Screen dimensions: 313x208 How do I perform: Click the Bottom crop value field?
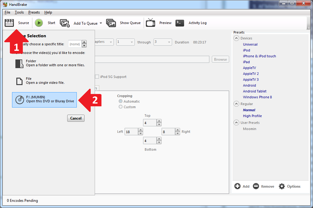coord(150,141)
